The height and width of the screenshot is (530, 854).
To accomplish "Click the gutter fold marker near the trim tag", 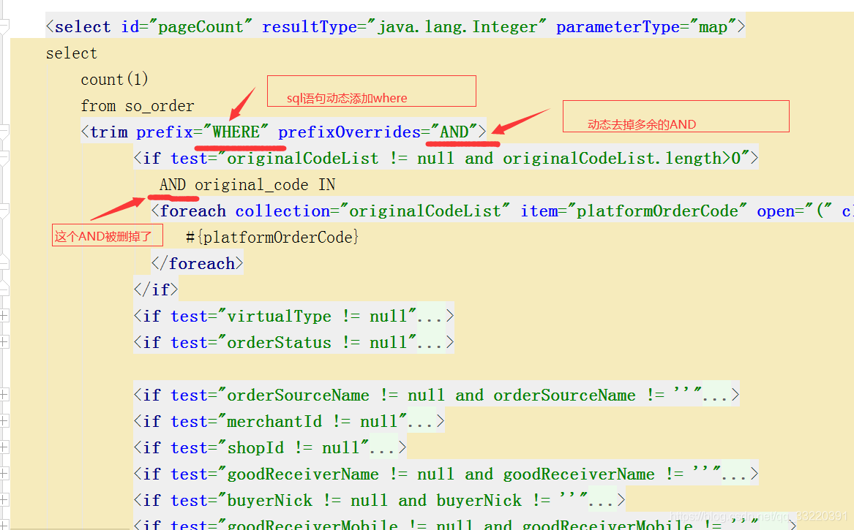I will coord(6,132).
